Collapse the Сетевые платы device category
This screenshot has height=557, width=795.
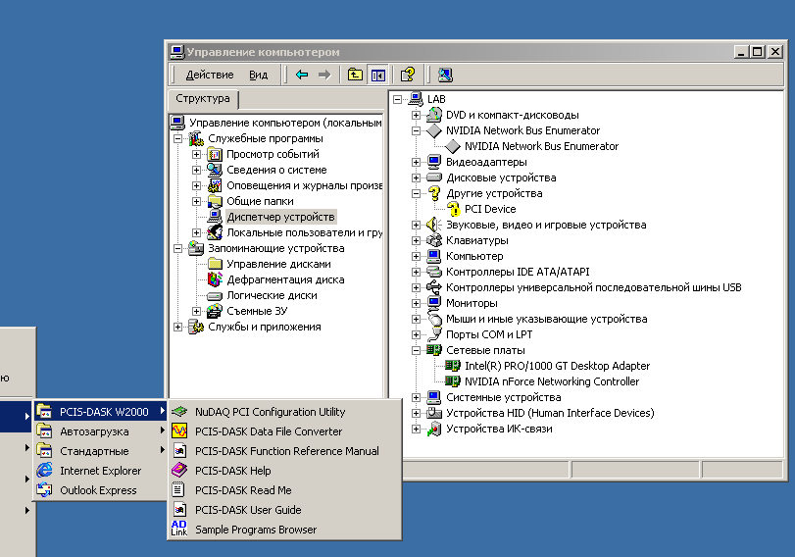pyautogui.click(x=417, y=350)
